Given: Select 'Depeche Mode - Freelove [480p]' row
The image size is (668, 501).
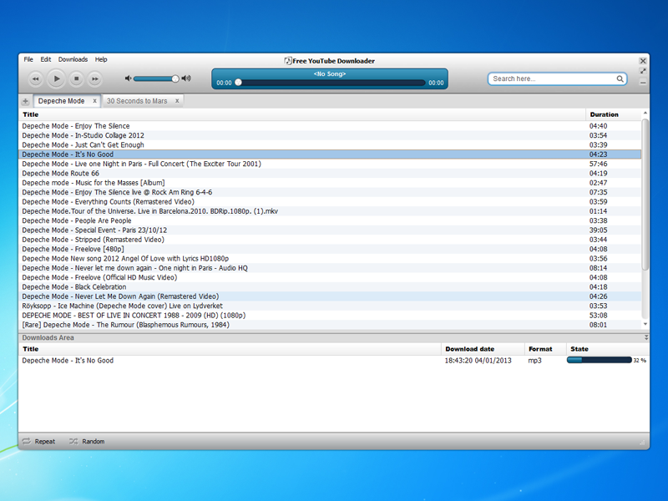Looking at the screenshot, I should 330,249.
